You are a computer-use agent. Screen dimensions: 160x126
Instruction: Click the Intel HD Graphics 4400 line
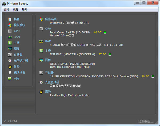click(70, 67)
